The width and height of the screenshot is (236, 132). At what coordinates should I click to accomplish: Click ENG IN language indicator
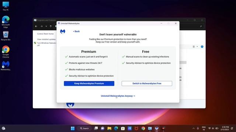204,128
